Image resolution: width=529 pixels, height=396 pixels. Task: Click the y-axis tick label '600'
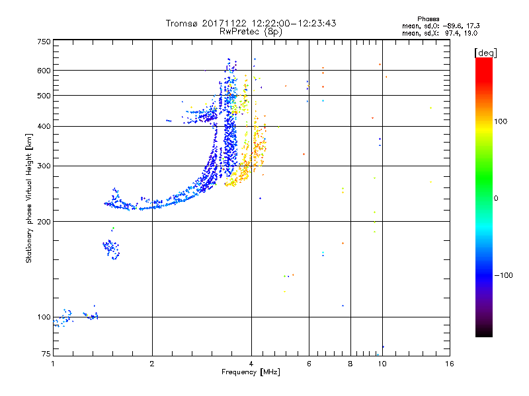(x=44, y=71)
